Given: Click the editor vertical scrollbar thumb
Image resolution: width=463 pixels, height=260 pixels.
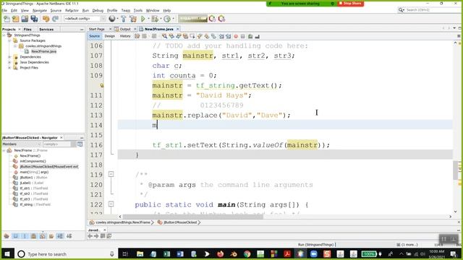Looking at the screenshot, I should [x=455, y=170].
